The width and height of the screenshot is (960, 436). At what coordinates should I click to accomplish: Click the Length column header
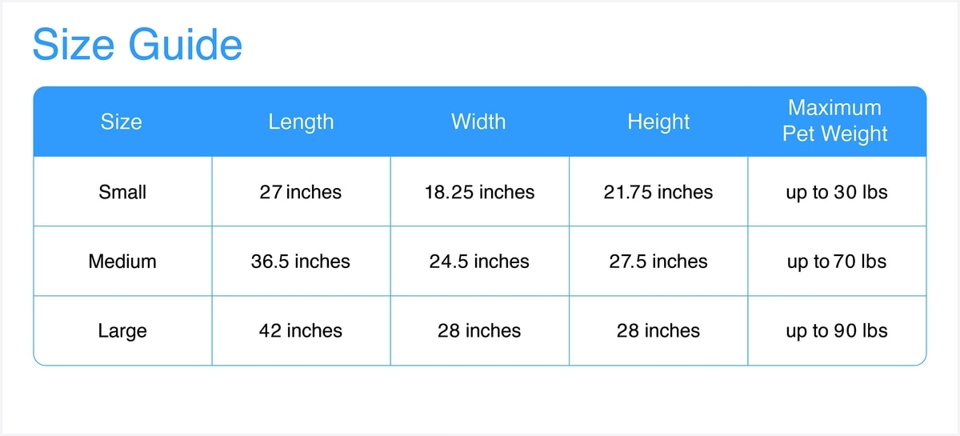(x=301, y=122)
